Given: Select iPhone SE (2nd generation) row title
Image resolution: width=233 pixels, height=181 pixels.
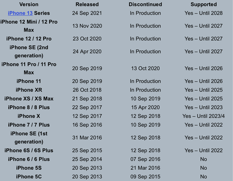Looking at the screenshot, I should pos(29,51).
